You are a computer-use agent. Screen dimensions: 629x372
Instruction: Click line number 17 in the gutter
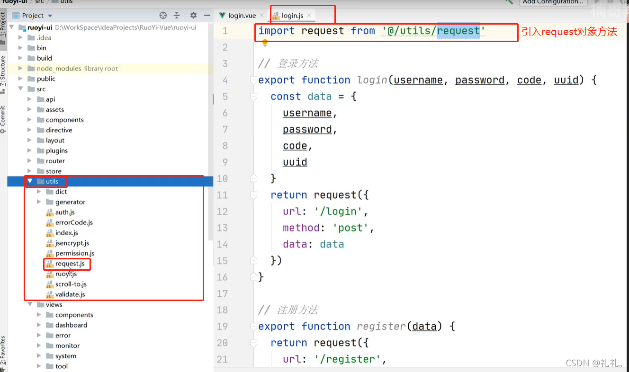(x=222, y=293)
